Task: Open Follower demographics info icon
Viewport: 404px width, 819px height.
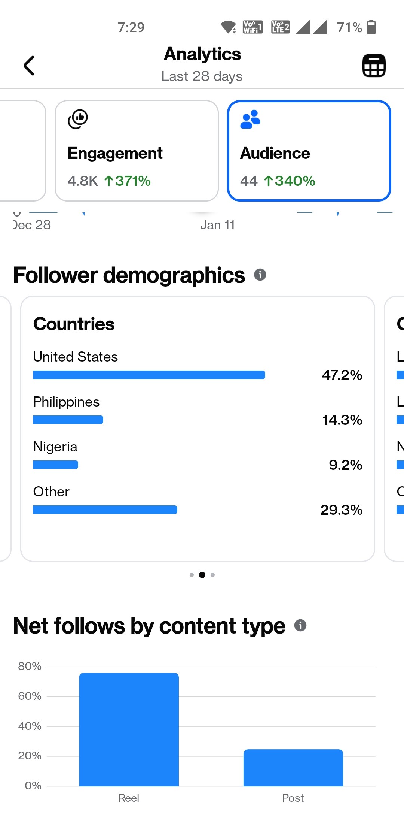Action: [x=260, y=275]
